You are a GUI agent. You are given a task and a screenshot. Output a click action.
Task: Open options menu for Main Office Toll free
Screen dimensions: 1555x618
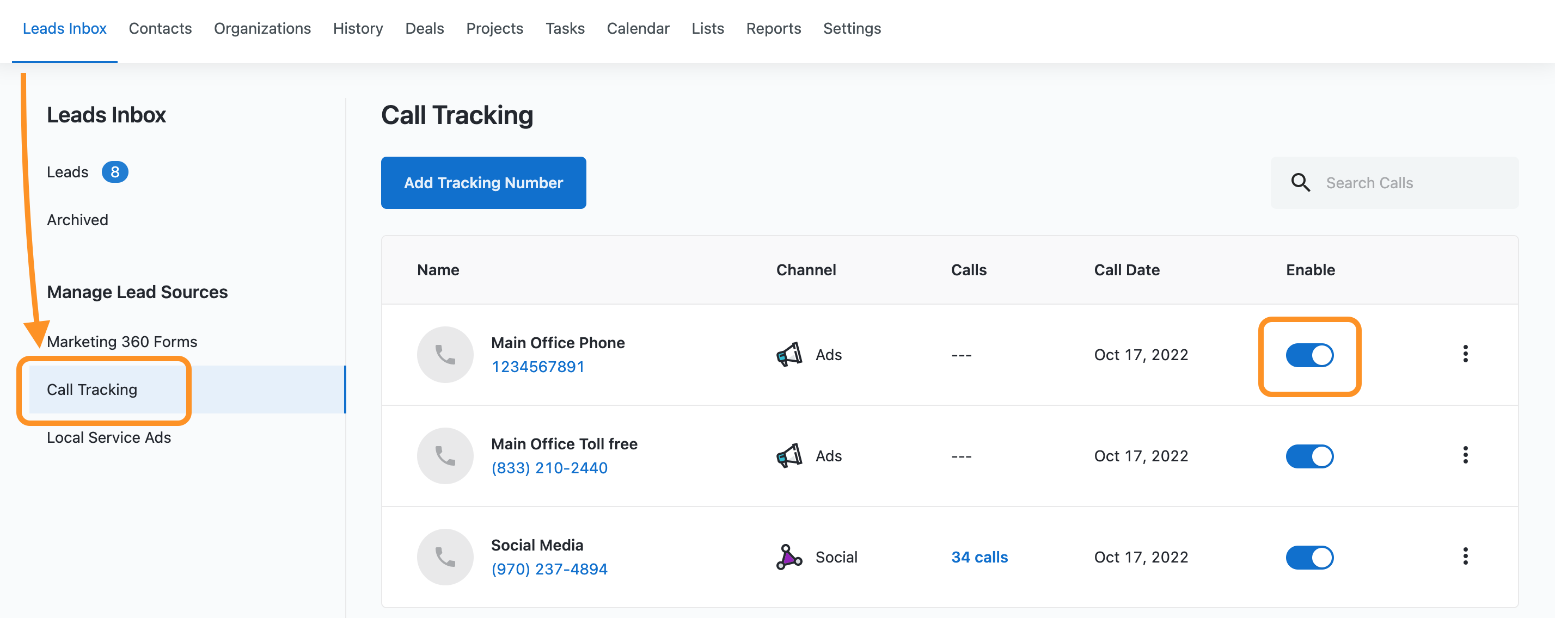pyautogui.click(x=1465, y=455)
